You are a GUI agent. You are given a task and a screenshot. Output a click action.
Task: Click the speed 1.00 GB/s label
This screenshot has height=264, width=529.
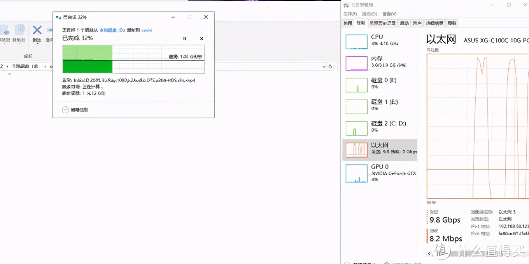coord(186,57)
